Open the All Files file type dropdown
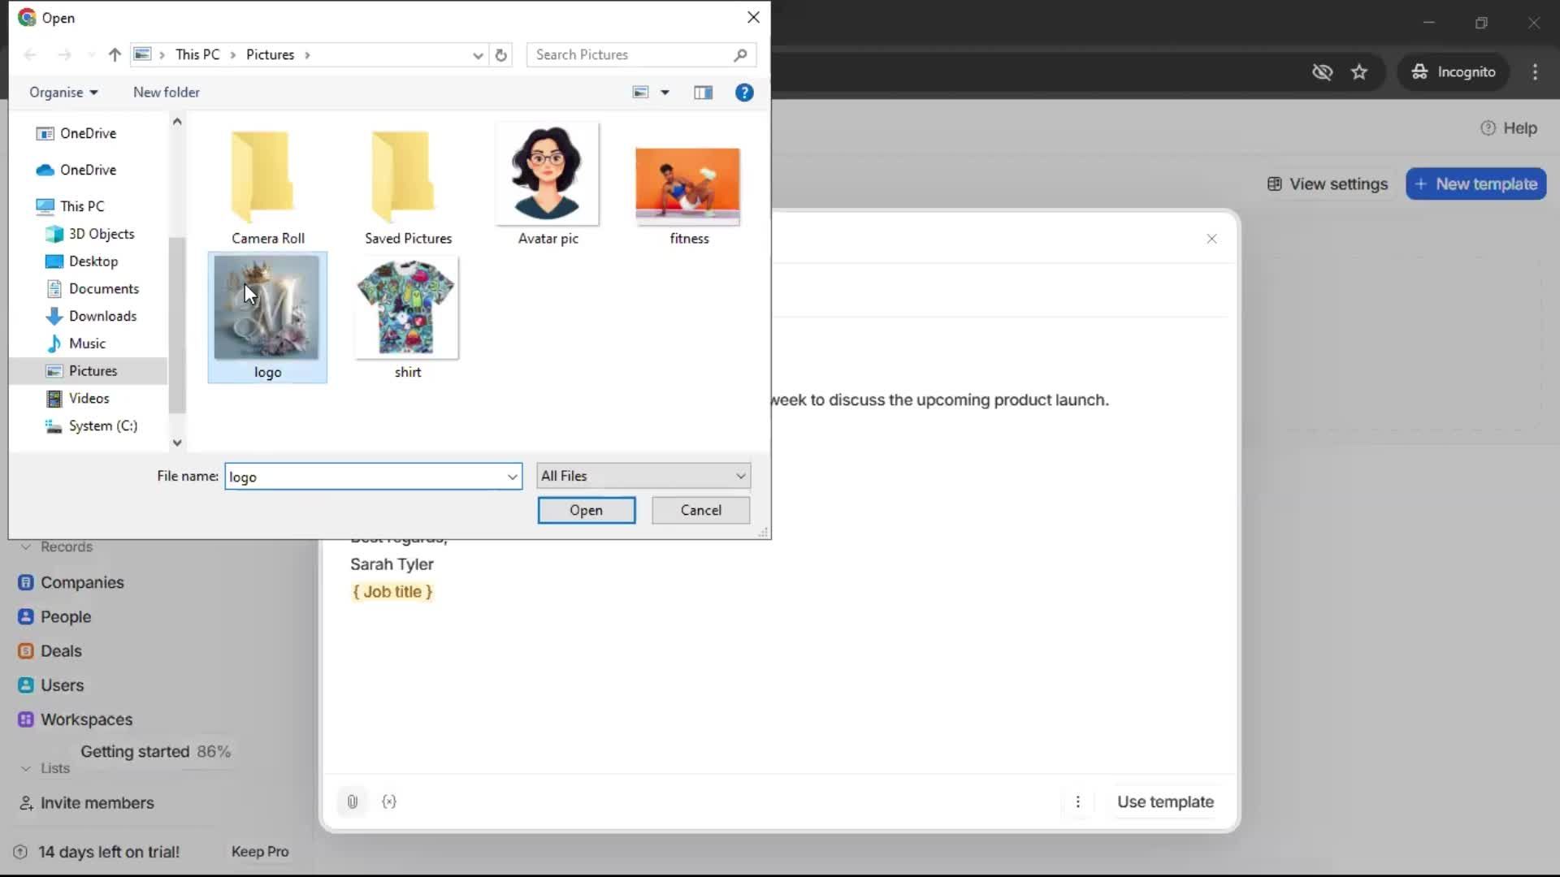The image size is (1560, 877). point(739,475)
